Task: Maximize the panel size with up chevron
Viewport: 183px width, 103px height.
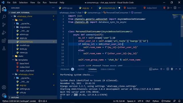Action: pyautogui.click(x=176, y=69)
